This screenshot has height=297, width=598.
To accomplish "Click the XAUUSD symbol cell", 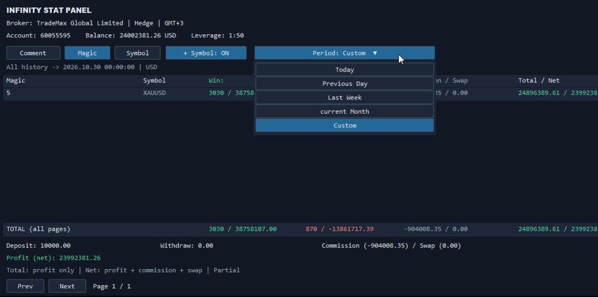I will [154, 93].
